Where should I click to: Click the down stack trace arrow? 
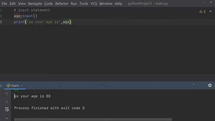[x=7, y=102]
